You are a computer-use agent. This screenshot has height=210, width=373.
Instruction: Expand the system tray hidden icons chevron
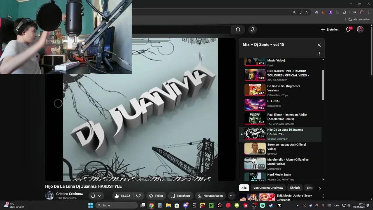pyautogui.click(x=298, y=205)
